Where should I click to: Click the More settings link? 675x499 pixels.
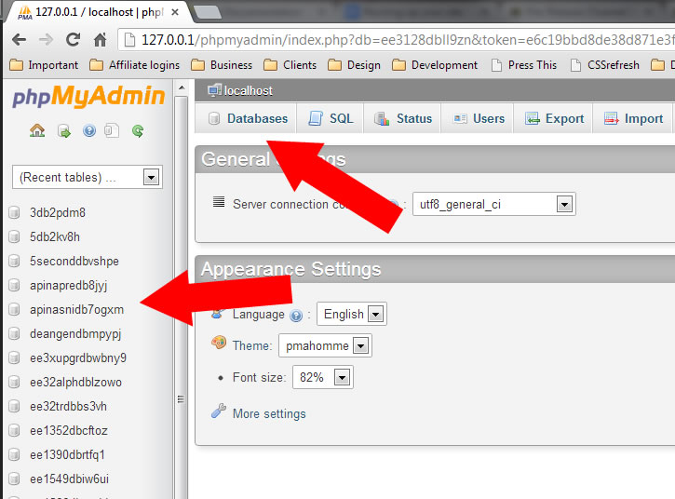(269, 413)
